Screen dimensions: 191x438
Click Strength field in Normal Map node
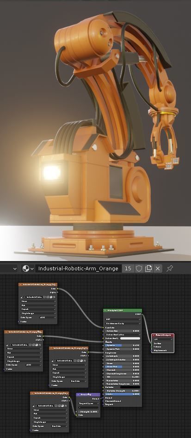(88, 412)
